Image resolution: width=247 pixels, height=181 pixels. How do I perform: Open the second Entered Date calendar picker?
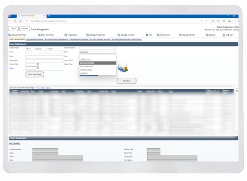(38, 68)
